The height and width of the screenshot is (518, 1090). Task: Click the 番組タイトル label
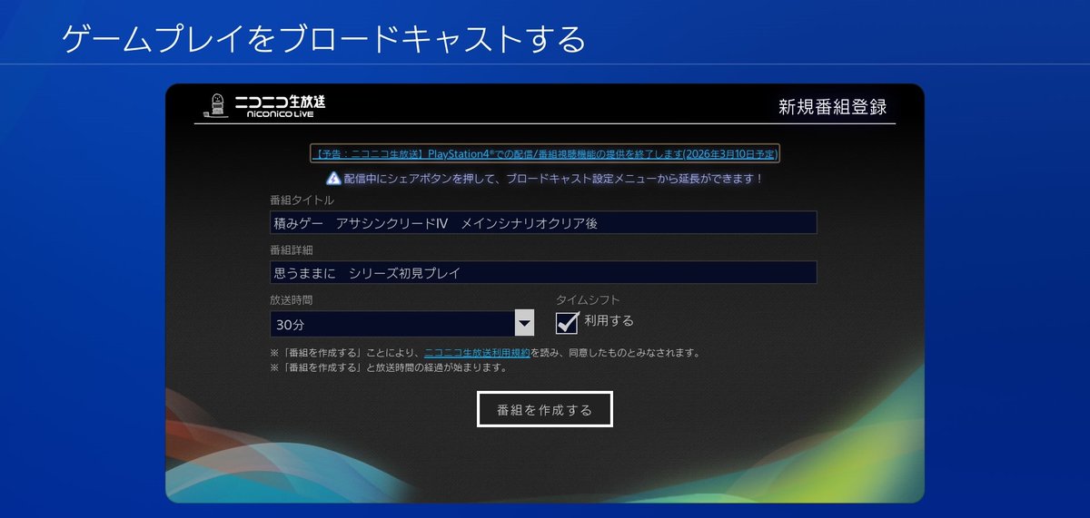[302, 200]
